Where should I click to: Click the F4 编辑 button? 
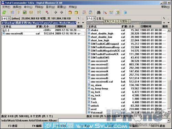point(37,126)
